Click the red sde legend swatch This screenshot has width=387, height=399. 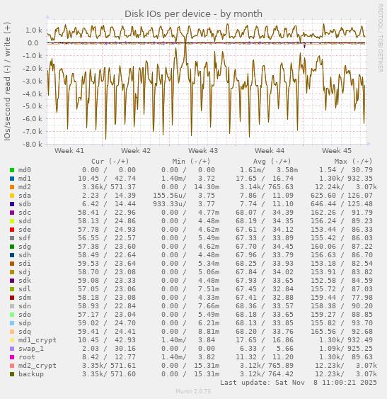(x=12, y=230)
